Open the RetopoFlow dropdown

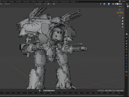(8, 4)
